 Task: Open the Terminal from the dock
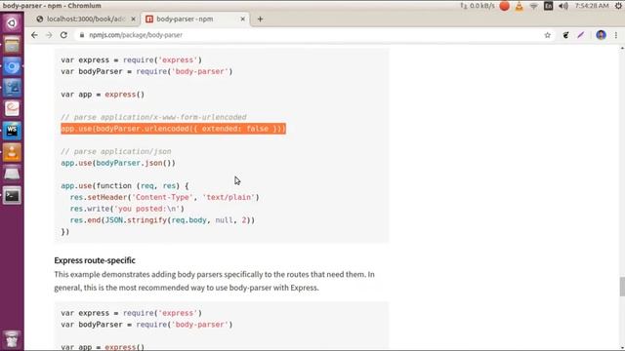(x=12, y=195)
